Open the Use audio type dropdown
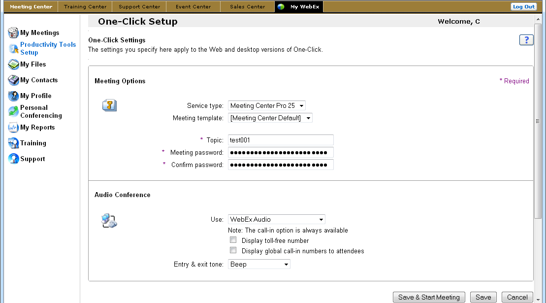546x303 pixels. pos(277,219)
